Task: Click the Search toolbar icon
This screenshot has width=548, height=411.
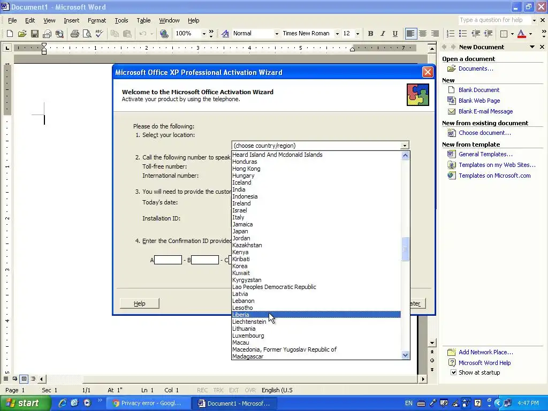Action: pos(60,34)
